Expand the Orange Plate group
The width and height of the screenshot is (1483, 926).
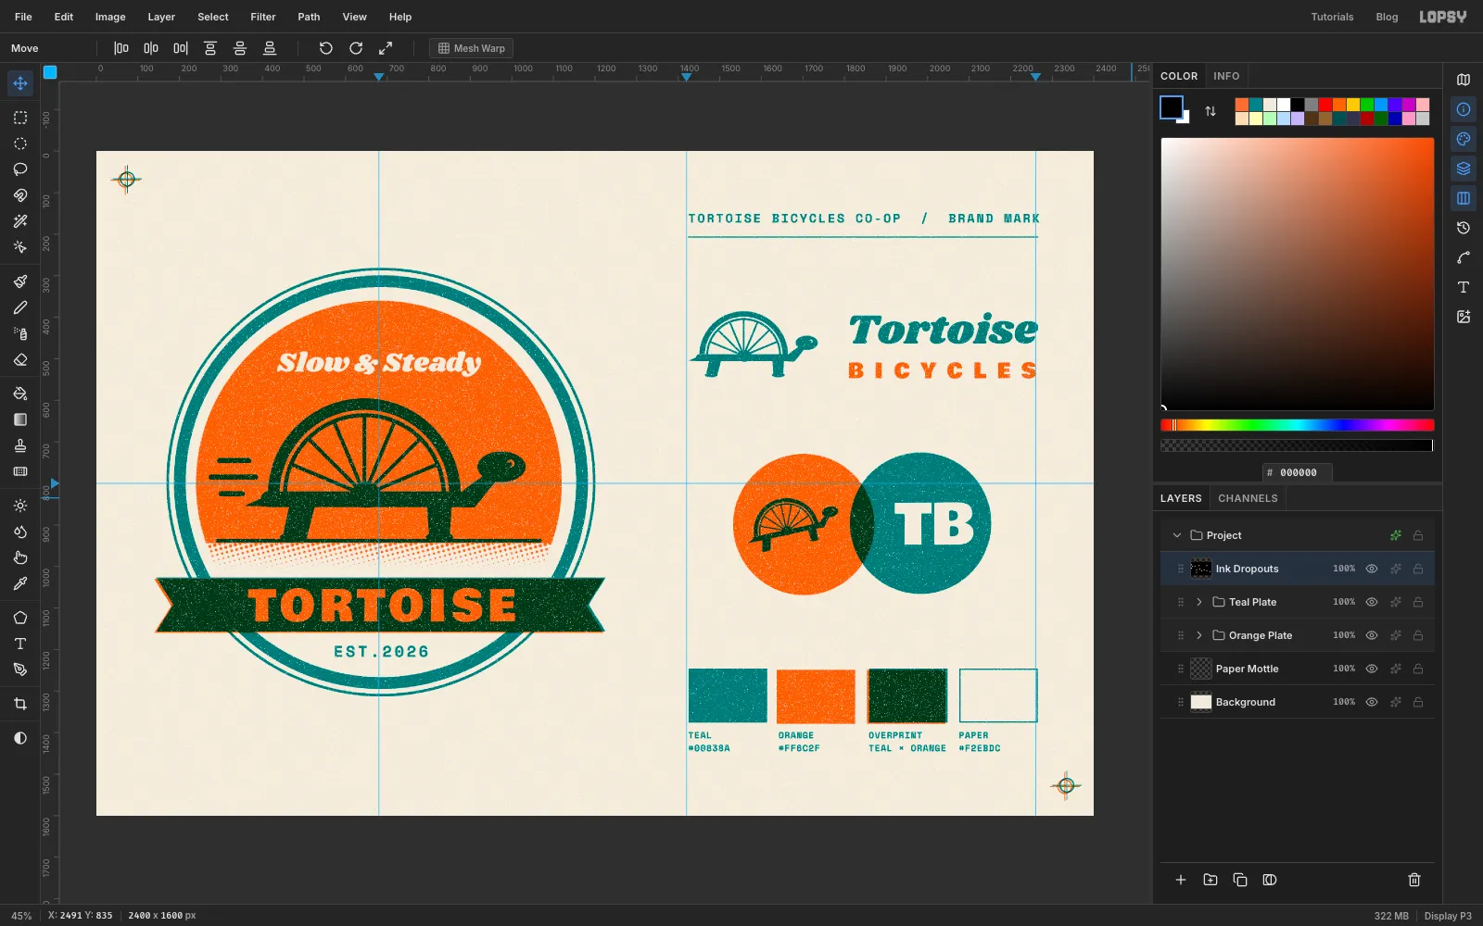coord(1199,635)
